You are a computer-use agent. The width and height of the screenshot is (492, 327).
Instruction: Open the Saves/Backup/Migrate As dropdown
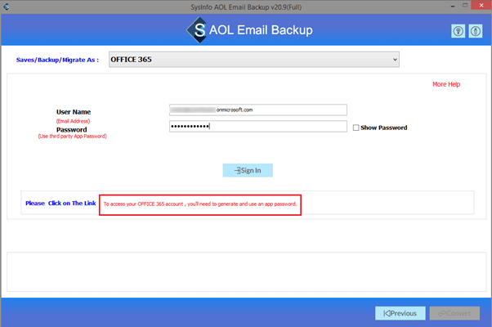[x=254, y=60]
